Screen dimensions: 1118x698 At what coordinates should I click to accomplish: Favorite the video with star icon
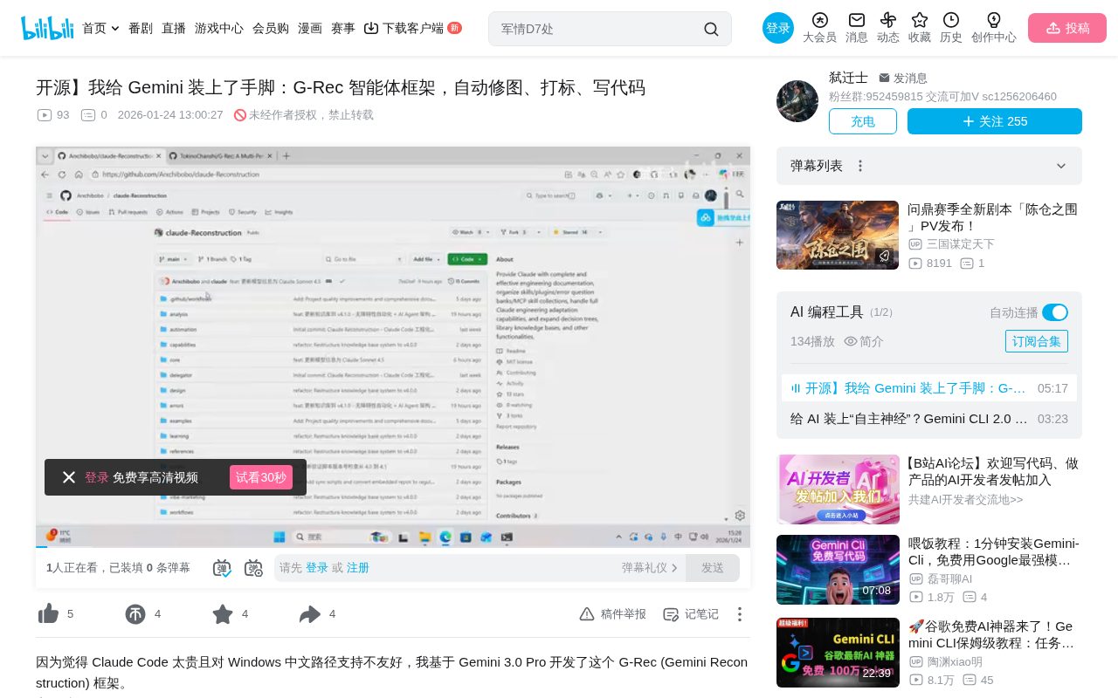click(x=223, y=614)
